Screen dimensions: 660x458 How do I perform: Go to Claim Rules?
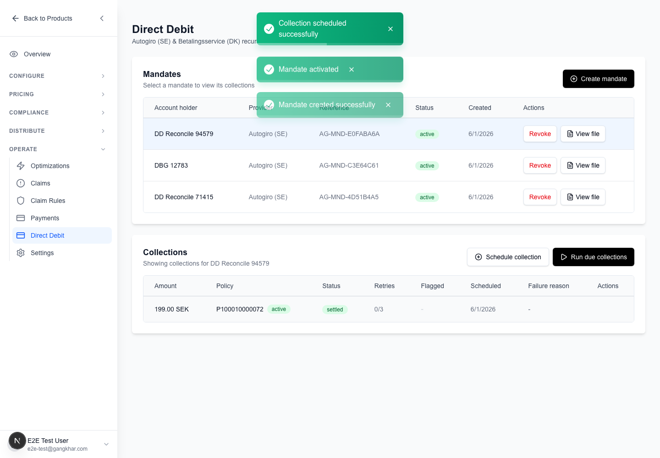[x=62, y=201]
